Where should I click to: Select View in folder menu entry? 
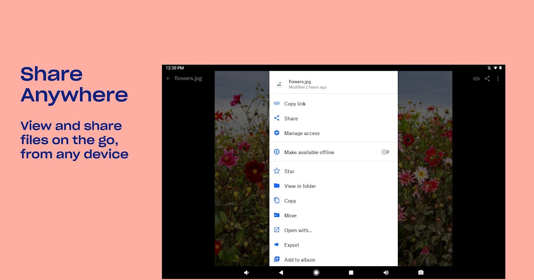(x=334, y=186)
